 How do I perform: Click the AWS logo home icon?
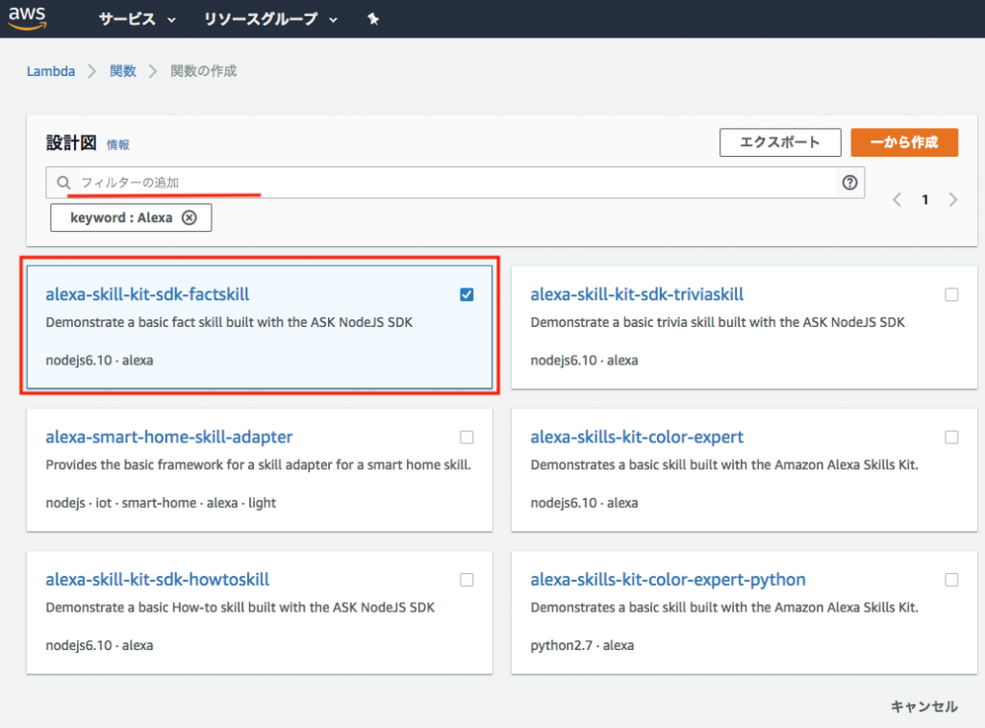pos(27,18)
